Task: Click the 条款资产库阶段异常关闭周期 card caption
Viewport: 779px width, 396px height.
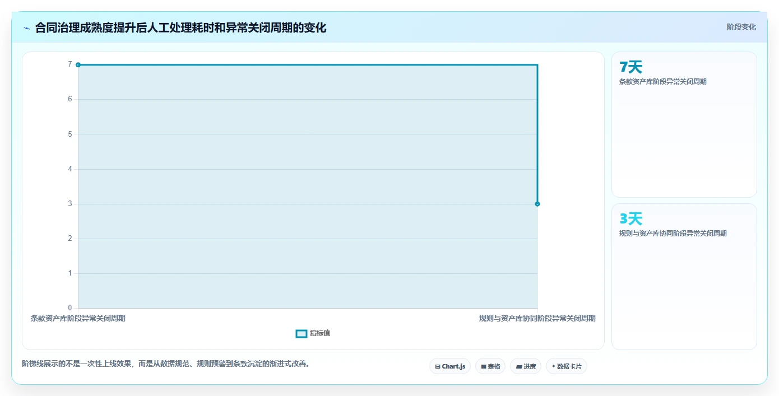Action: [x=662, y=82]
